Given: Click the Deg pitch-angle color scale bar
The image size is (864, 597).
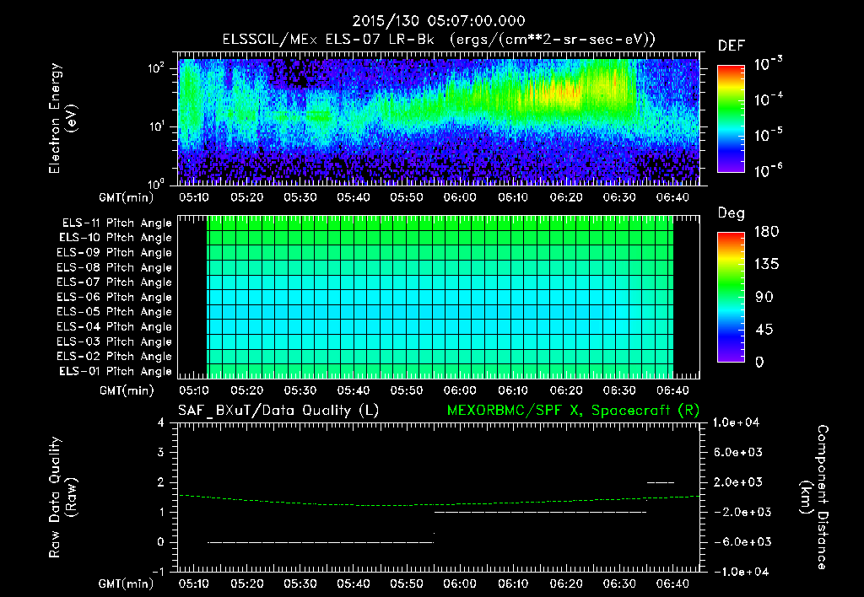Looking at the screenshot, I should [731, 297].
